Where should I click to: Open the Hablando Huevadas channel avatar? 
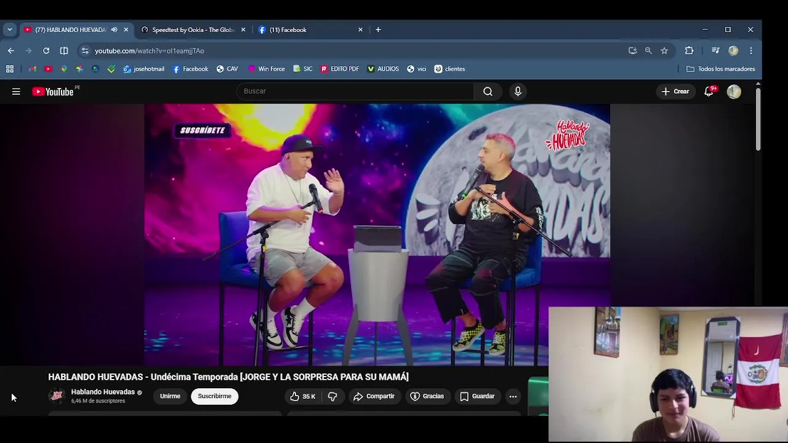57,396
